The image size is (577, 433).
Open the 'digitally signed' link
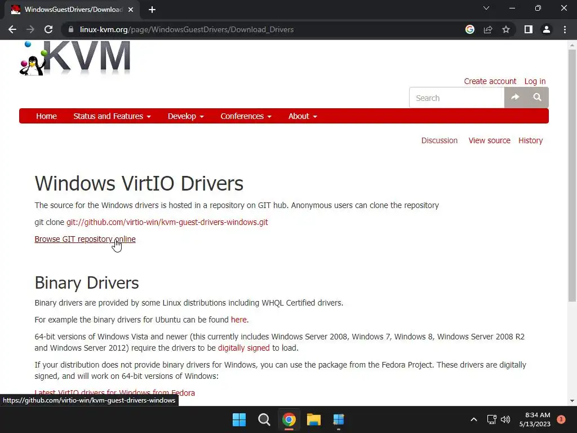tap(243, 347)
